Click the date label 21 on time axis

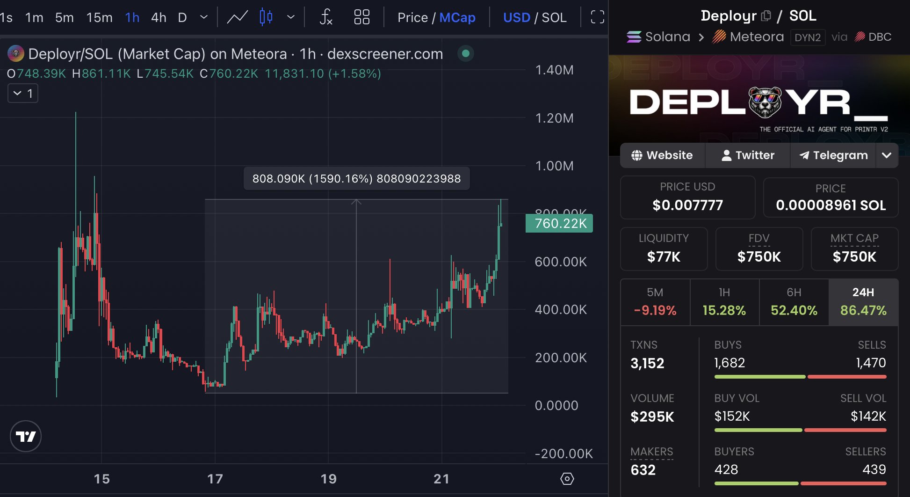(441, 479)
